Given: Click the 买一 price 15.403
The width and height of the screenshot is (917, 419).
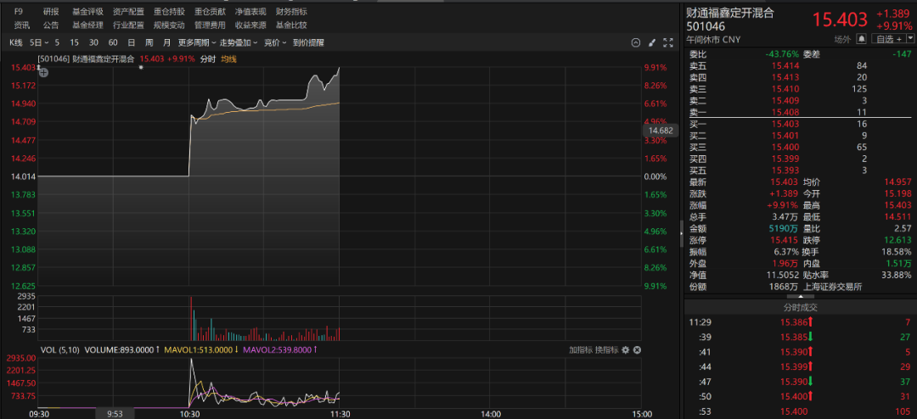Looking at the screenshot, I should [x=785, y=124].
